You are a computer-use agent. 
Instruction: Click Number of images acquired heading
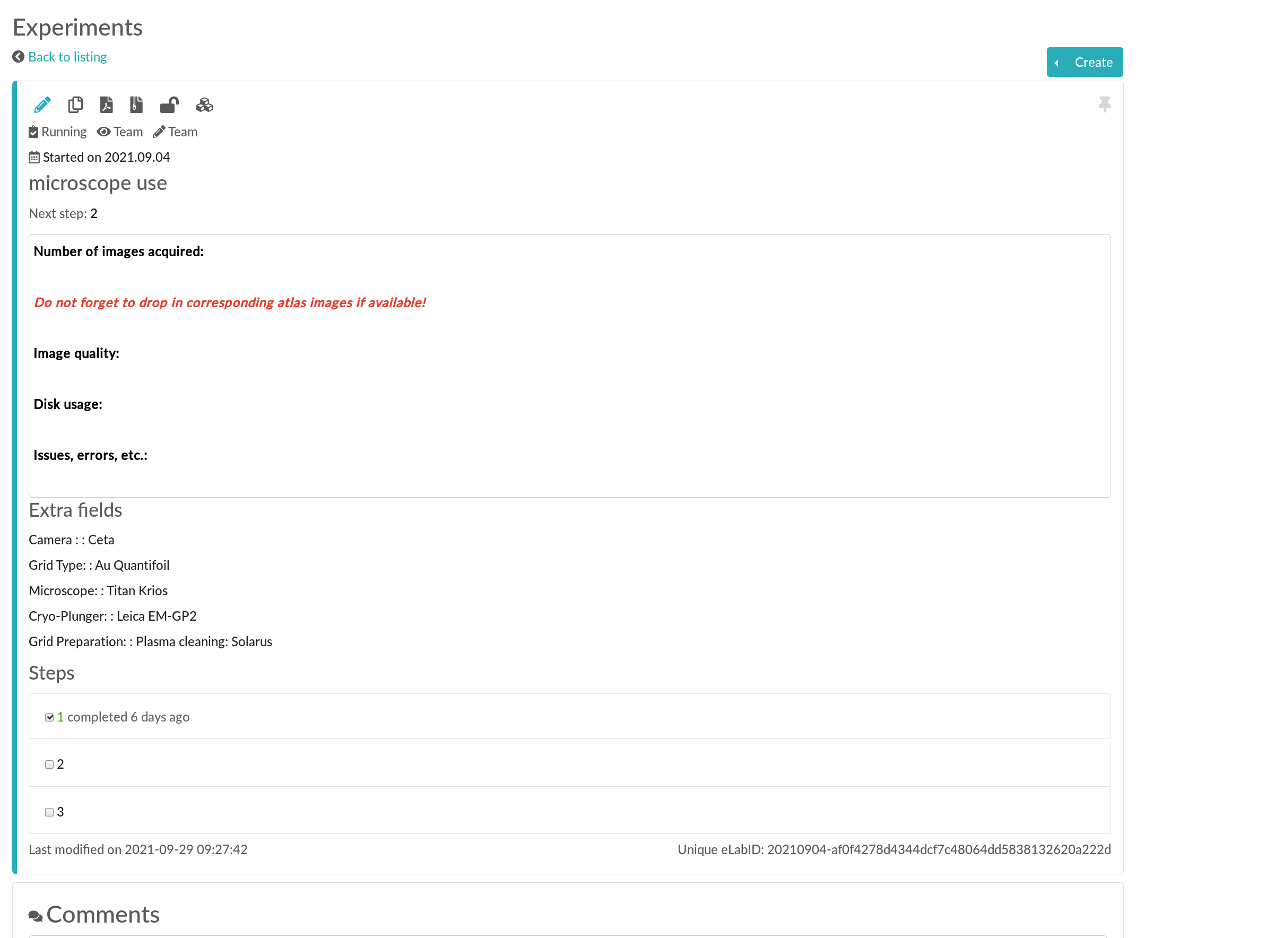pyautogui.click(x=119, y=251)
